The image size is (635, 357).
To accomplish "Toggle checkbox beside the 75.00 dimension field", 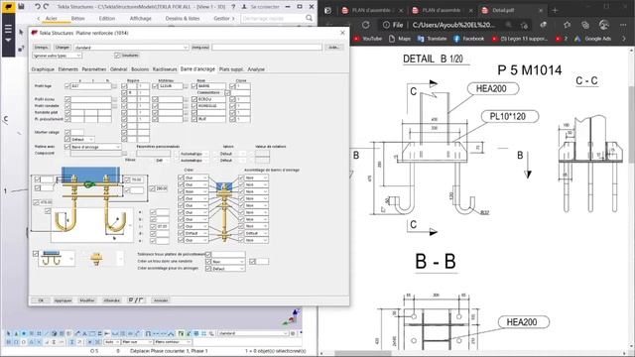I will point(127,179).
